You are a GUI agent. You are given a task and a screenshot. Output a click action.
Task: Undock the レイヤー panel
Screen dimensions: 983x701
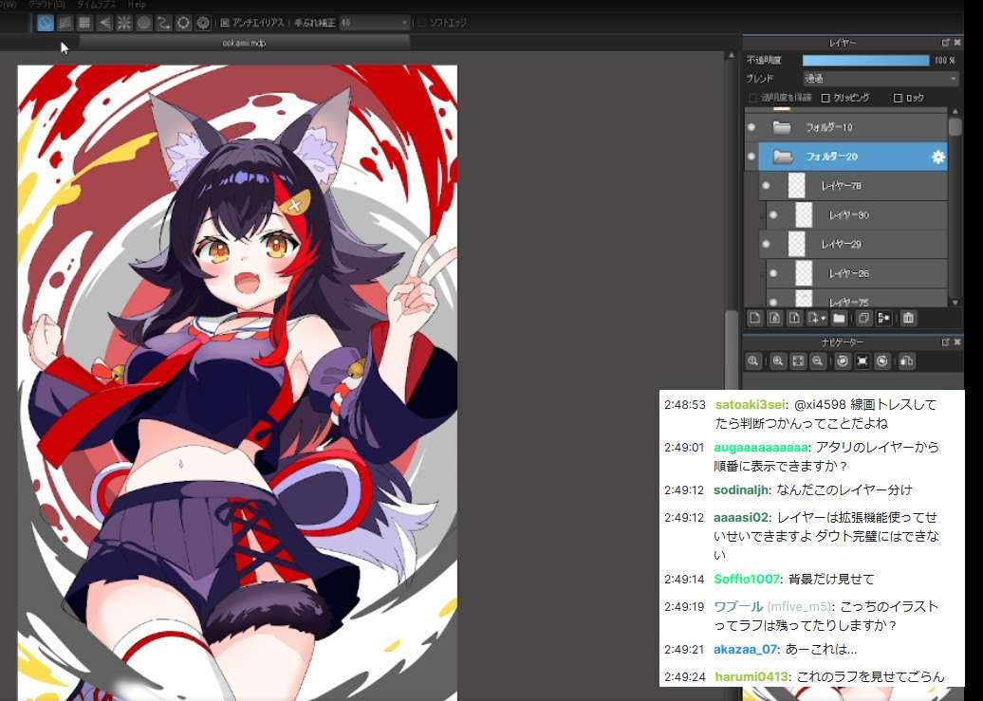click(945, 43)
